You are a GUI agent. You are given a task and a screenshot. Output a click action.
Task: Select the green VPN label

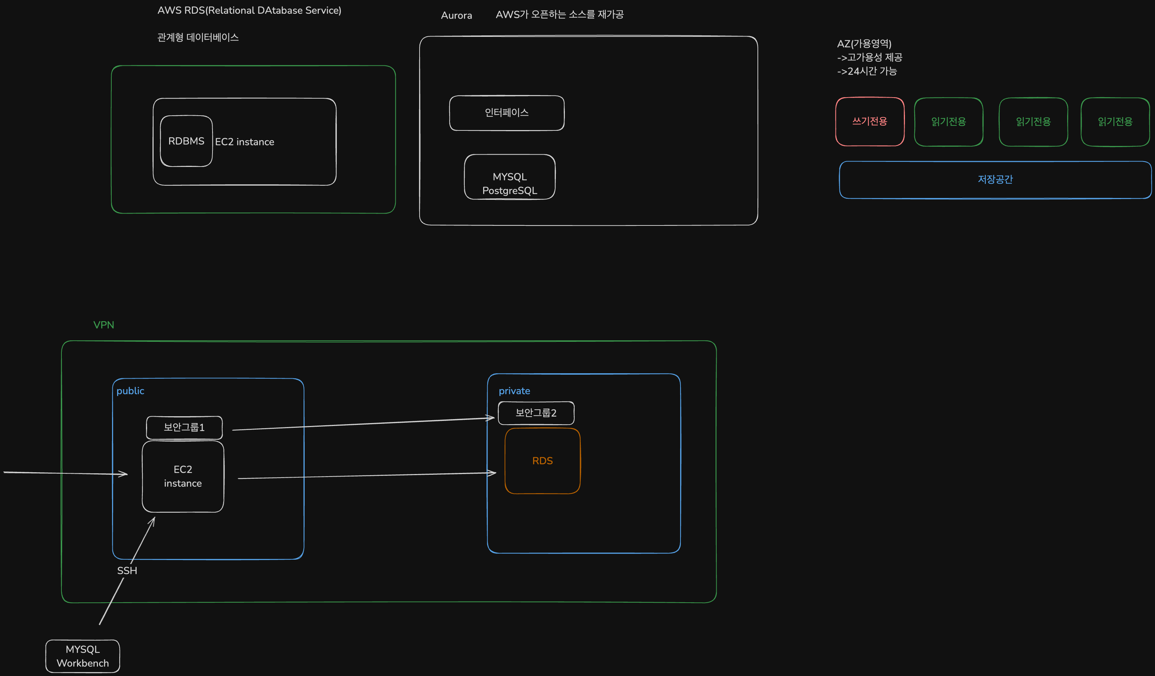coord(104,325)
